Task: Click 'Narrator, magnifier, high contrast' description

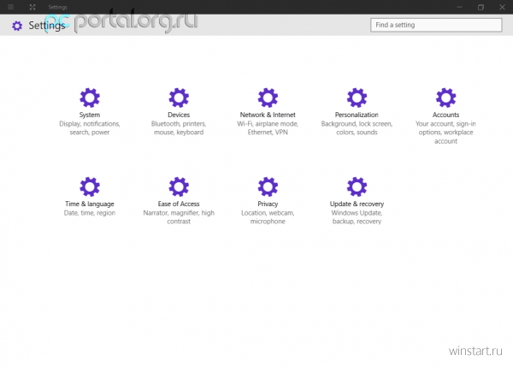Action: (179, 217)
